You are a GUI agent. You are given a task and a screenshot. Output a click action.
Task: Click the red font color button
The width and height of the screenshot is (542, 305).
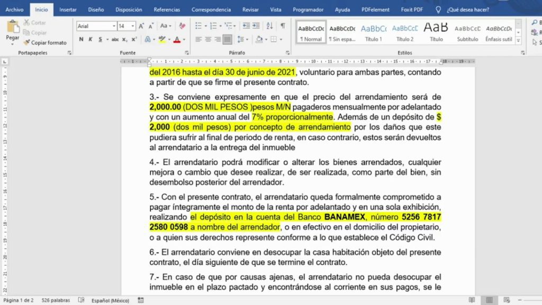point(176,39)
